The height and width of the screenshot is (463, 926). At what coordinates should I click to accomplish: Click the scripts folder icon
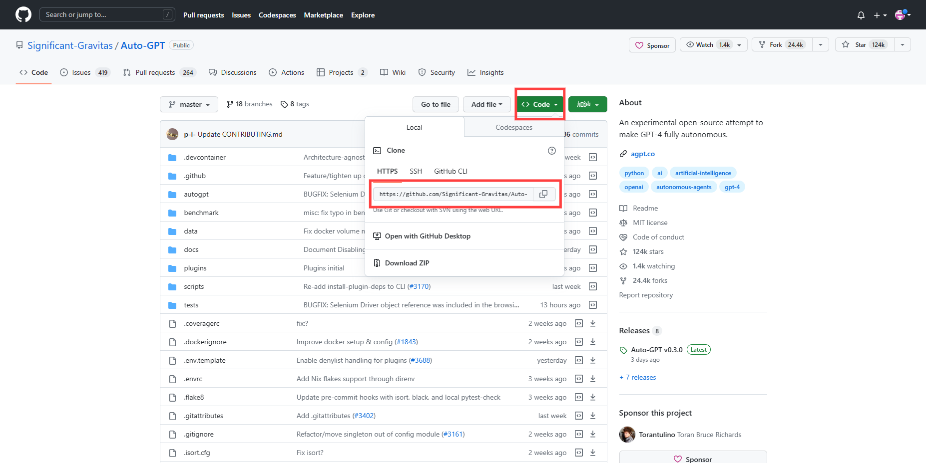[x=172, y=286]
